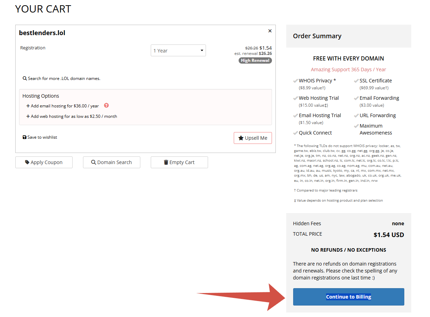
Task: Add email hosting for $36.00 / year
Action: click(63, 106)
